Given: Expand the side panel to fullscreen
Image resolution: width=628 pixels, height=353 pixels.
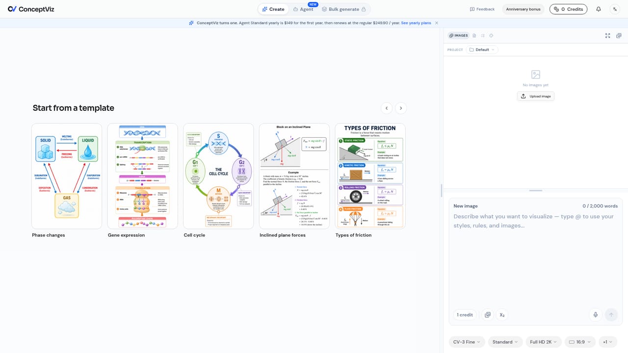Looking at the screenshot, I should point(608,36).
